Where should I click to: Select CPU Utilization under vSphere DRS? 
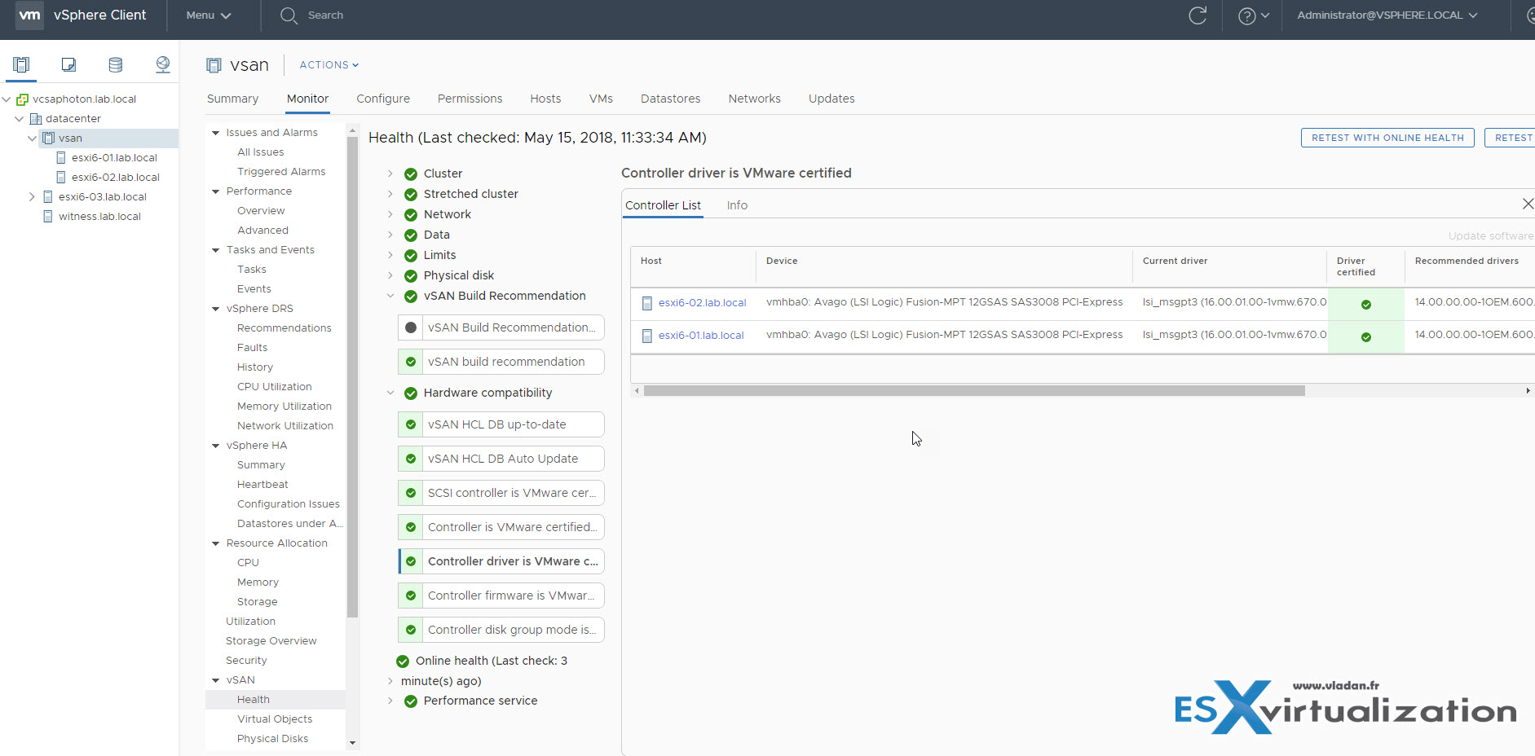(274, 387)
